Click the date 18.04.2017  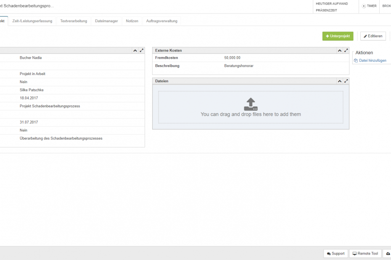29,98
